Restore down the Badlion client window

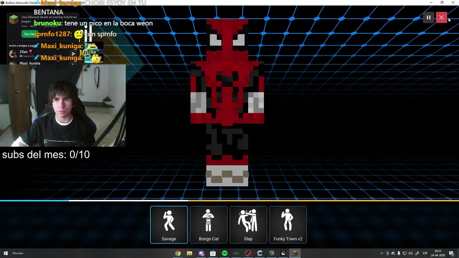point(442,3)
